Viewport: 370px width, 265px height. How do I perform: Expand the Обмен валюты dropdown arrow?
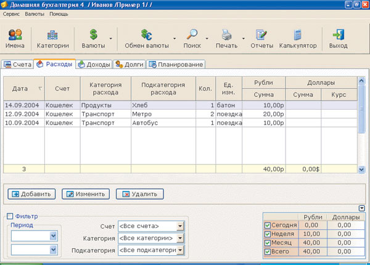coord(175,38)
